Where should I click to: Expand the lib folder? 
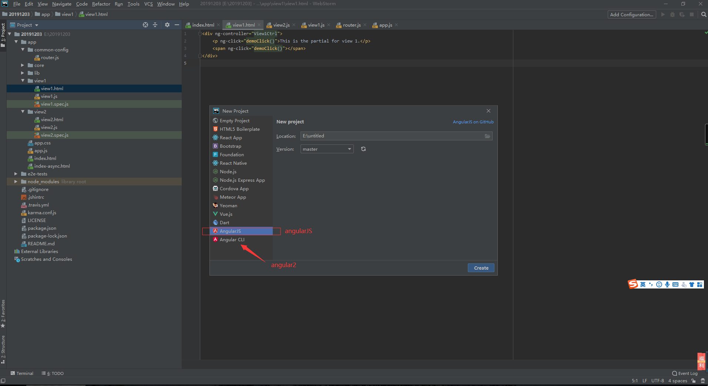click(x=23, y=73)
